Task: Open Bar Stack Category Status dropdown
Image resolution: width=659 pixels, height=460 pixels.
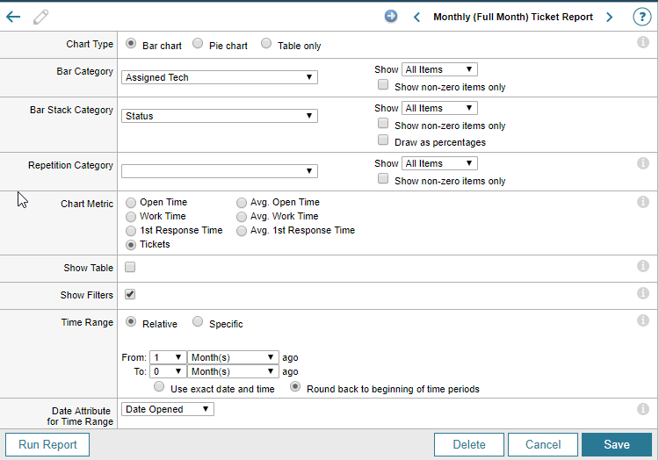Action: point(220,116)
